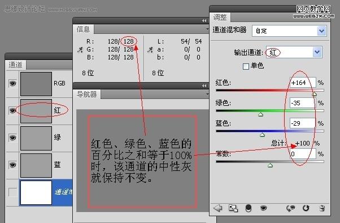Select the RGB channel thumbnail

coord(36,84)
